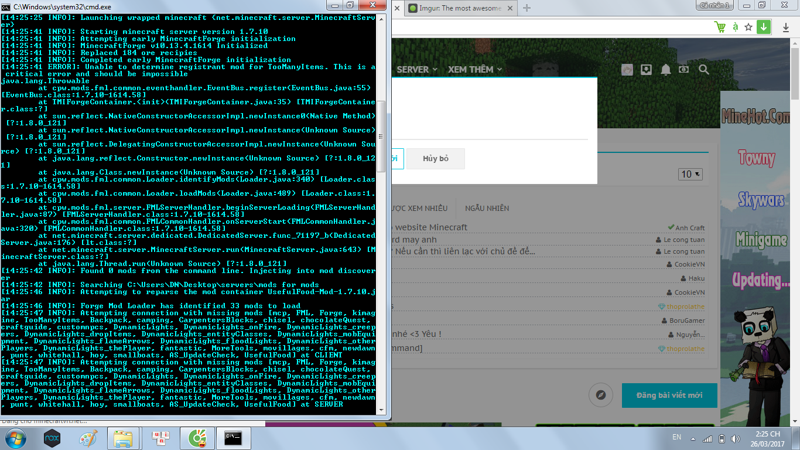Screen dimensions: 800x450
Task: Click the inbox tray icon in header
Action: point(646,70)
